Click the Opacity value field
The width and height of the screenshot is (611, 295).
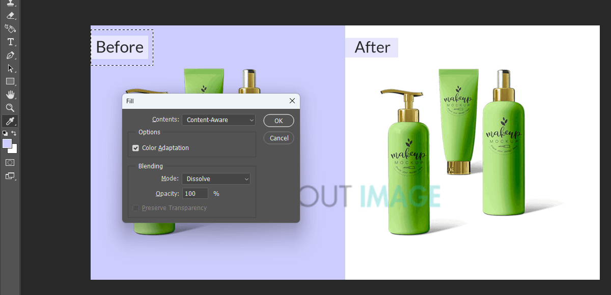[196, 194]
